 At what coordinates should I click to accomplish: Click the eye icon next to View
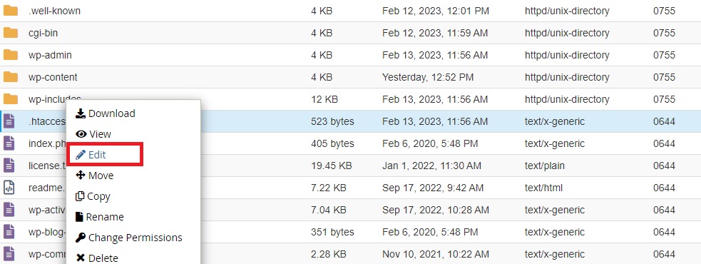[x=81, y=134]
